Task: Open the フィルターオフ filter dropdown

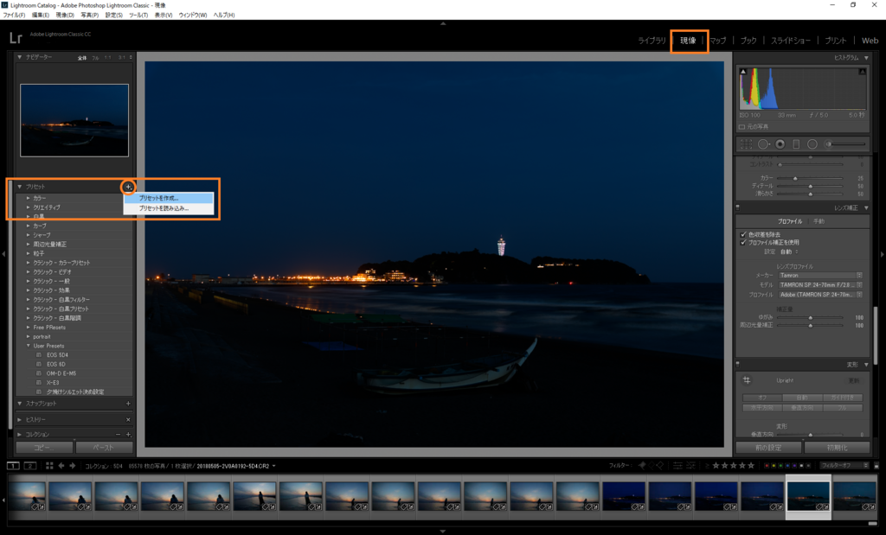Action: (x=844, y=466)
